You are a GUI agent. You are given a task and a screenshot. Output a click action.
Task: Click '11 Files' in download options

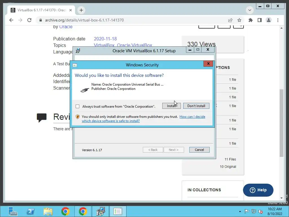230,159
